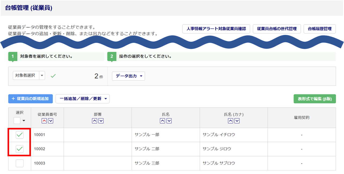Sort 氏名 column descending
Screen dimensions: 344x174
coord(169,121)
